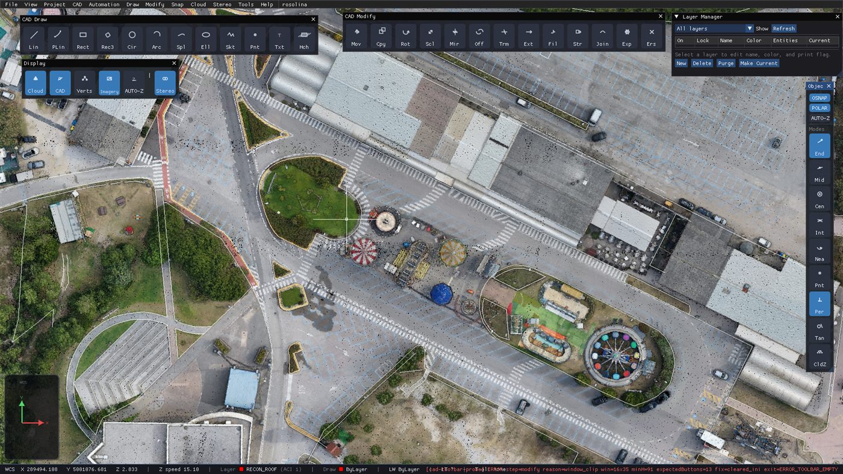The image size is (843, 474).
Task: Enable the Pnt point snap mode
Action: click(x=820, y=278)
